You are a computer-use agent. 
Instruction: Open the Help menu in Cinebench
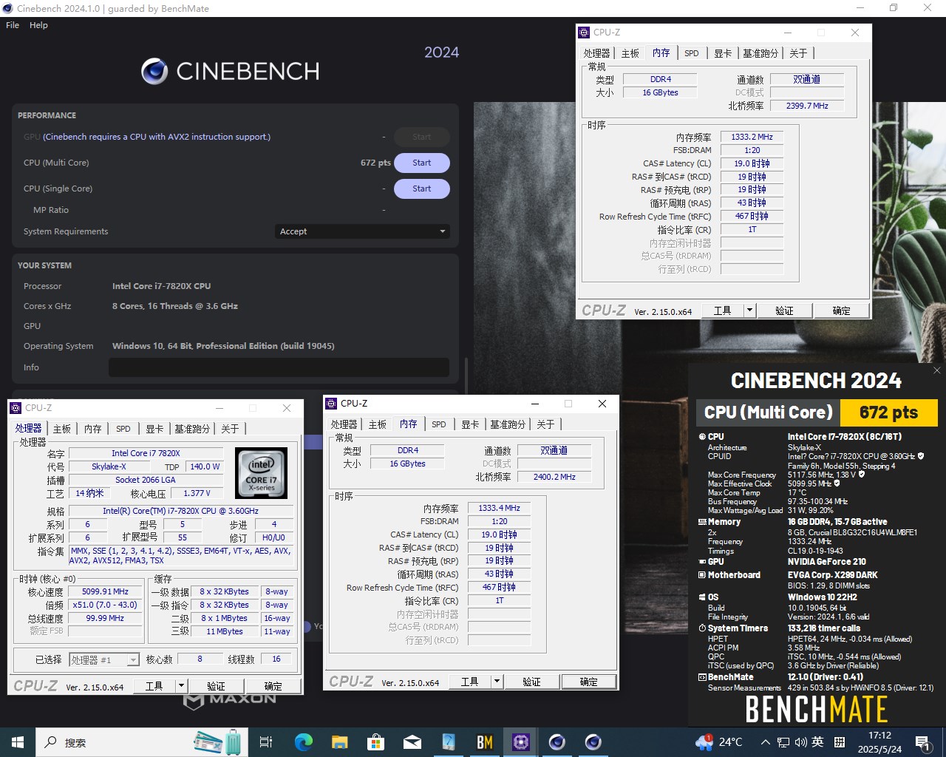click(x=38, y=25)
